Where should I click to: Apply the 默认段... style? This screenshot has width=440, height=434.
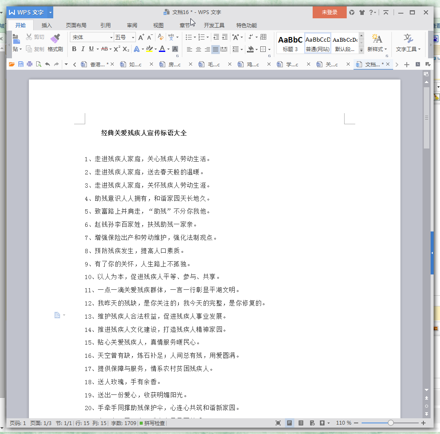(345, 43)
